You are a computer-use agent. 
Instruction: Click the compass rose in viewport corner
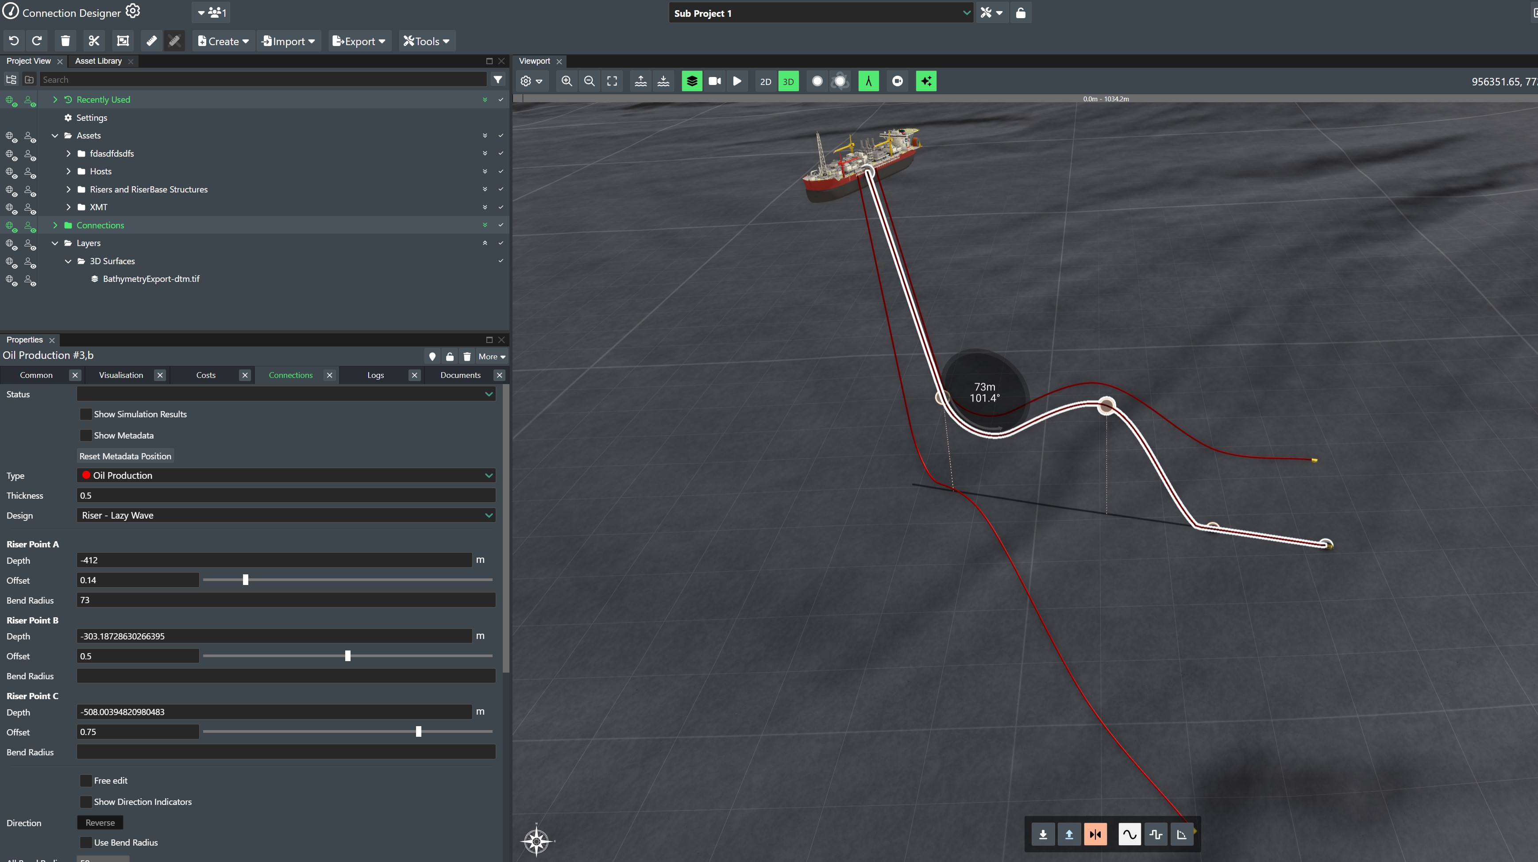pyautogui.click(x=537, y=841)
